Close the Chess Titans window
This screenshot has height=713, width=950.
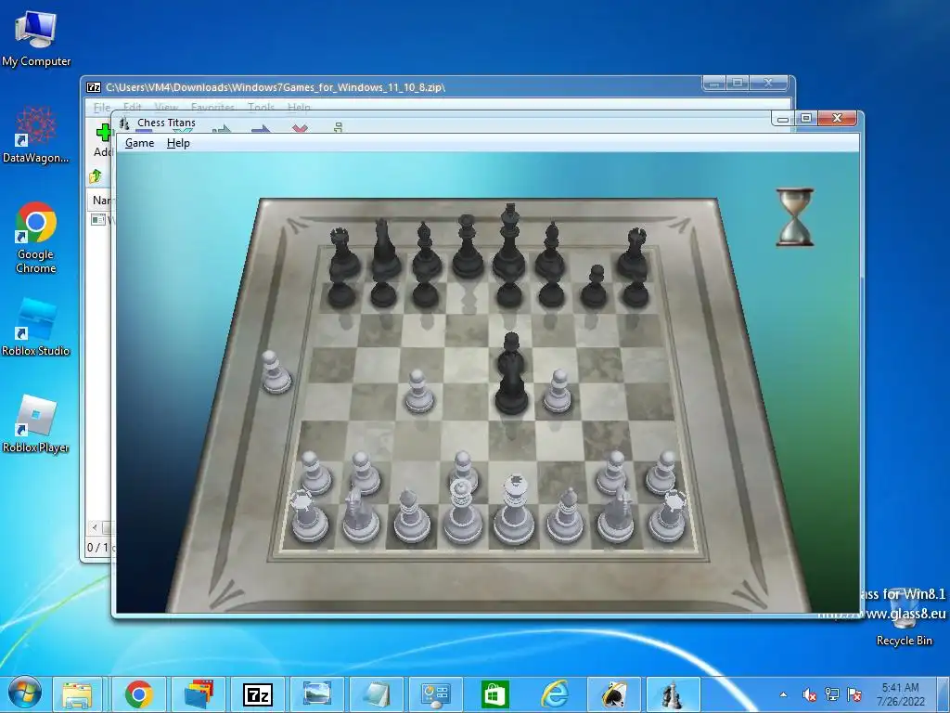pos(838,118)
